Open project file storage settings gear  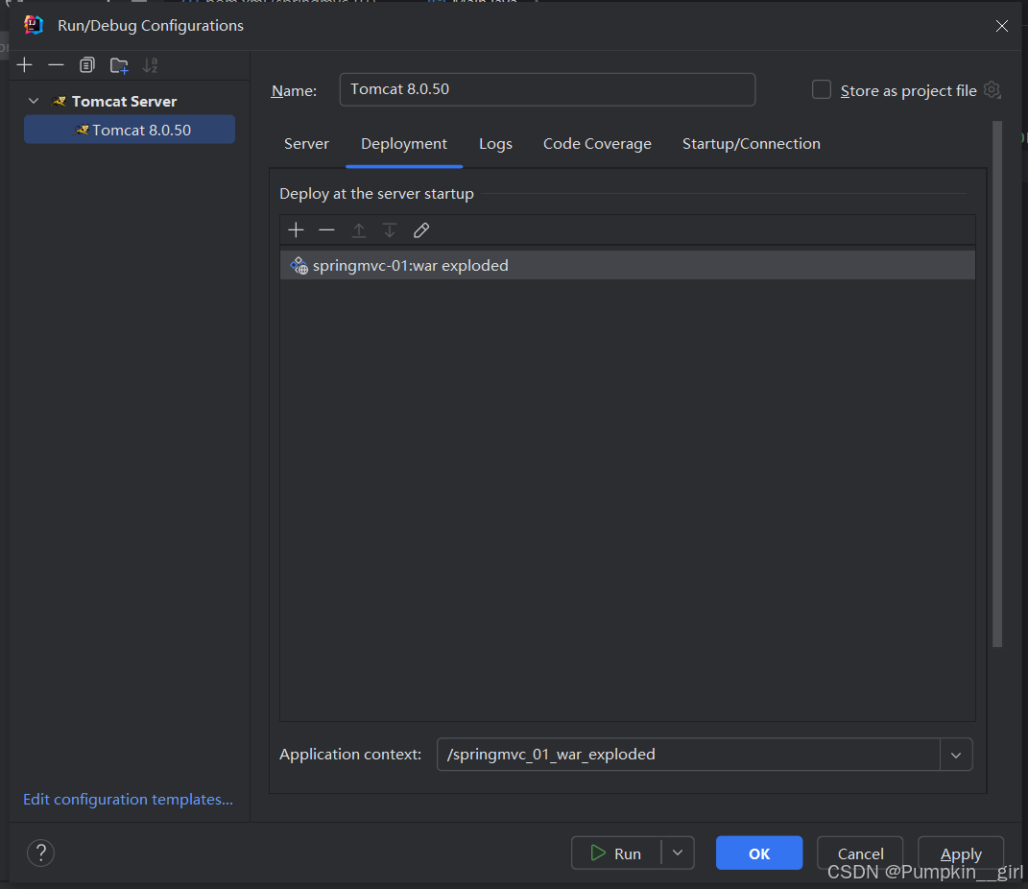pyautogui.click(x=992, y=90)
